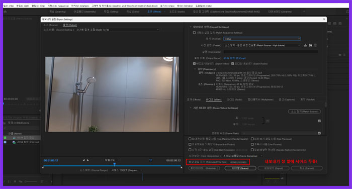Click the right out-point handle of range bar

(x=182, y=167)
